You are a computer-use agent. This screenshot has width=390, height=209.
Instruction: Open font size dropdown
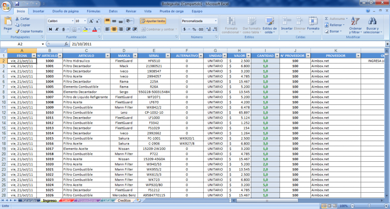click(85, 21)
